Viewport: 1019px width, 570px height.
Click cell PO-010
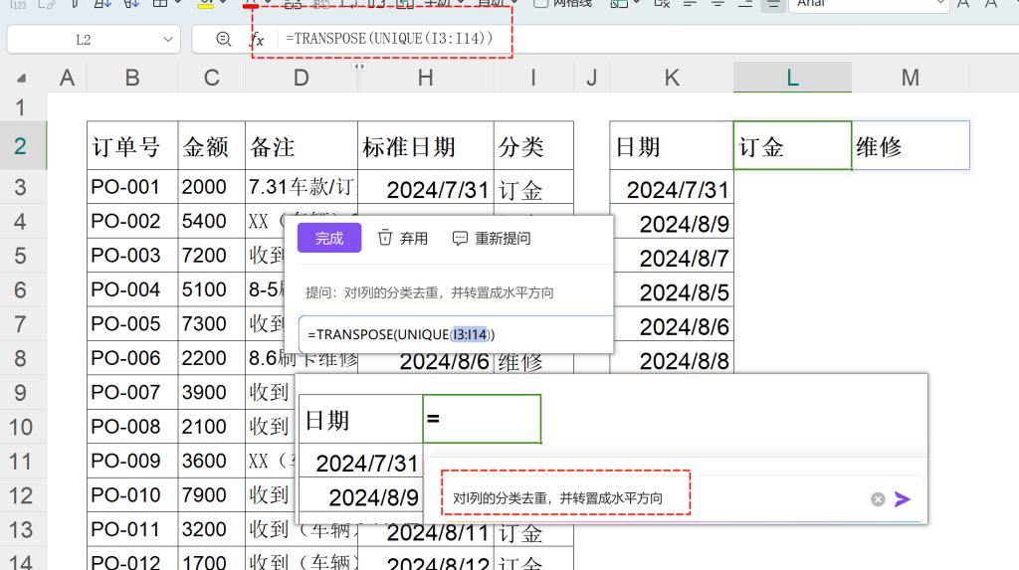pos(132,495)
